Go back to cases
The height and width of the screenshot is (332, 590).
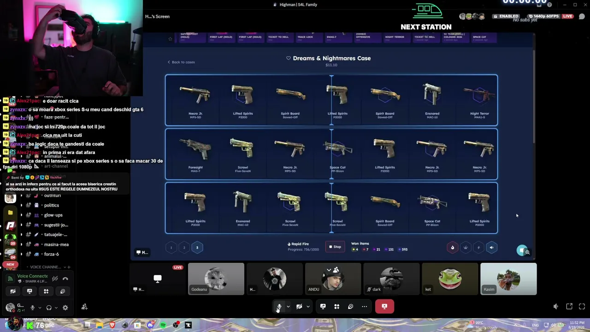(181, 62)
